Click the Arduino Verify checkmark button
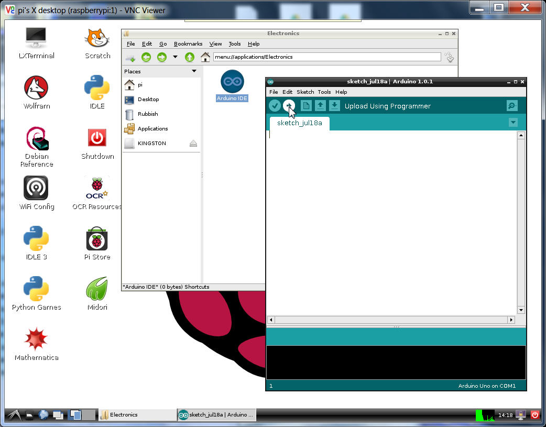The width and height of the screenshot is (546, 427). click(x=275, y=106)
